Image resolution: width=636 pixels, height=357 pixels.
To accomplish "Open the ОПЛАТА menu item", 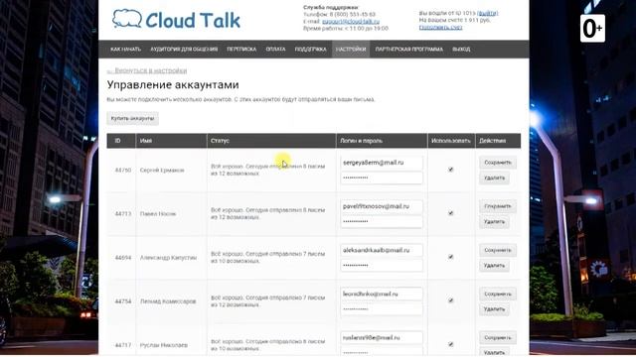I will click(x=275, y=49).
